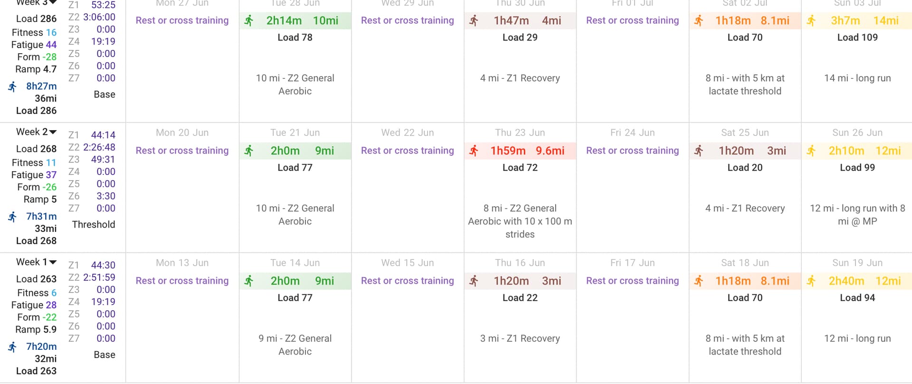Click the green running icon on Tue 14 Jun
This screenshot has width=912, height=384.
(x=249, y=281)
